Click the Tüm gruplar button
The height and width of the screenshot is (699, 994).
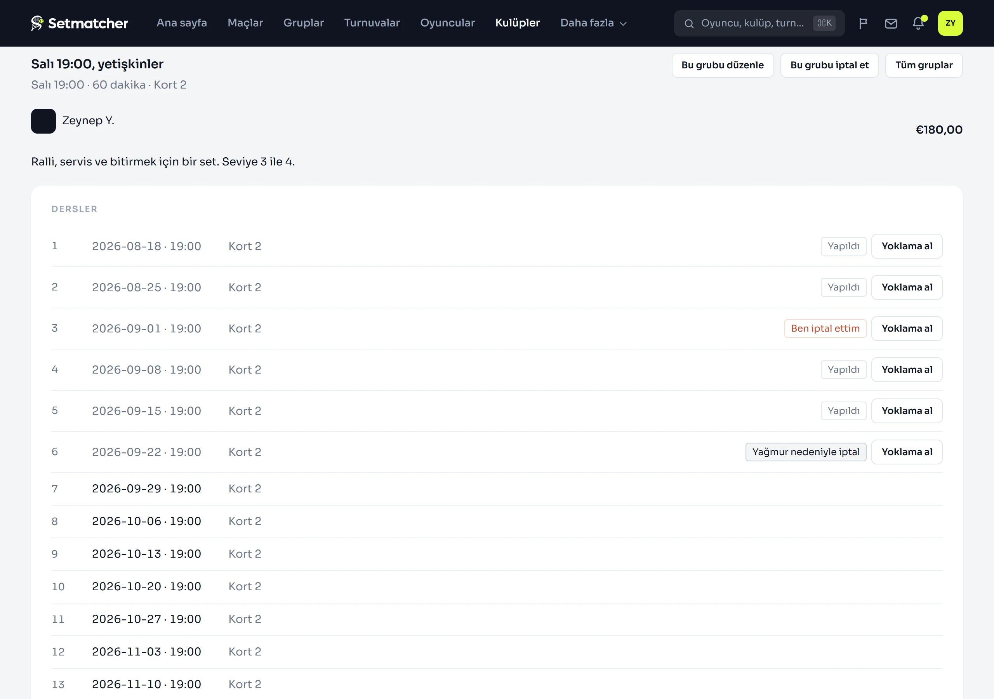point(923,65)
